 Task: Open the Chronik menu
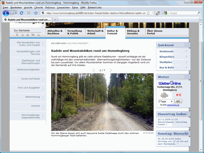(39, 7)
